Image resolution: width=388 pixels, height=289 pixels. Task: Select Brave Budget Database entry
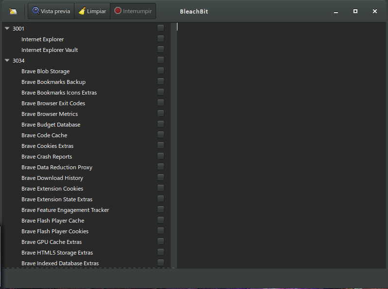pyautogui.click(x=51, y=125)
